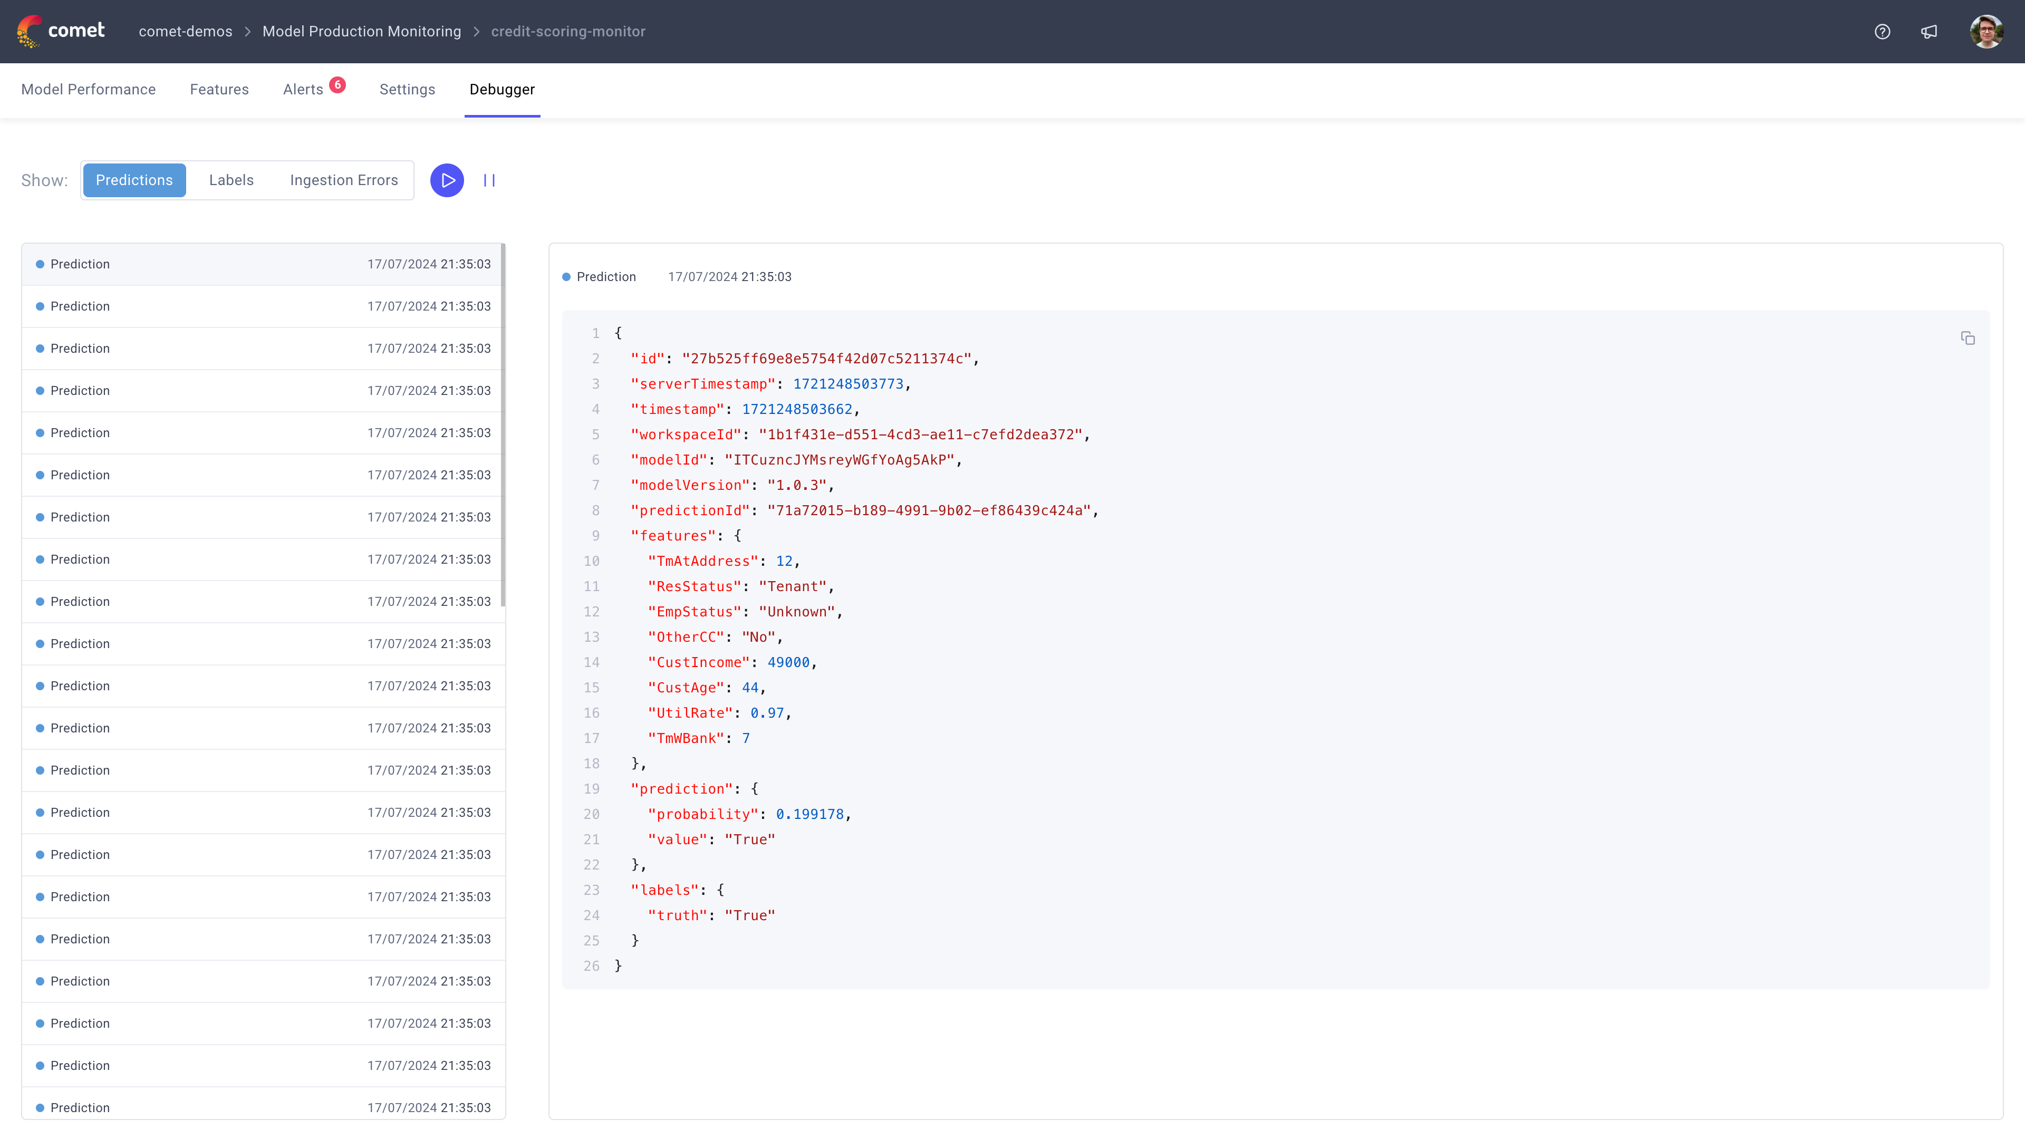The image size is (2025, 1139).
Task: Pause streaming with the pause button
Action: pos(488,180)
